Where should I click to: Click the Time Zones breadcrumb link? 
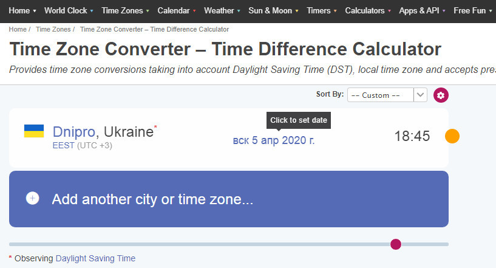(x=53, y=29)
